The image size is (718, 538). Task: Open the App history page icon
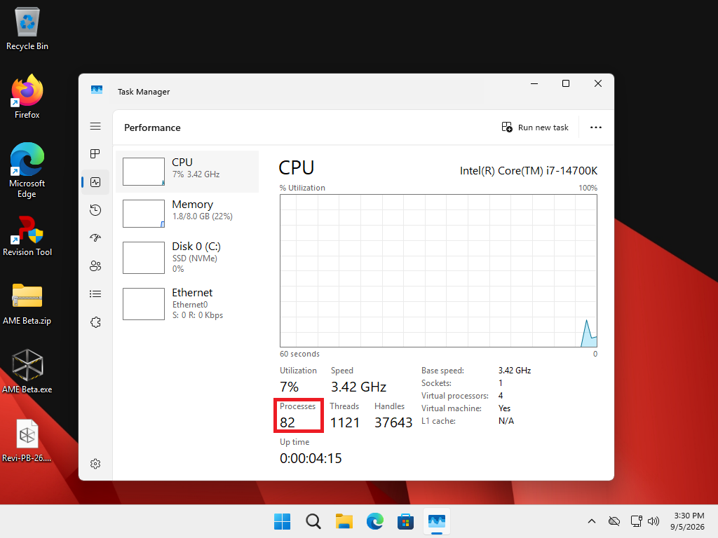tap(95, 210)
